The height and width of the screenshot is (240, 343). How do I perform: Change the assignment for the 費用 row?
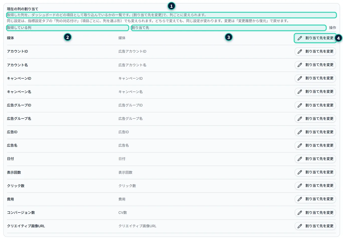coord(315,199)
